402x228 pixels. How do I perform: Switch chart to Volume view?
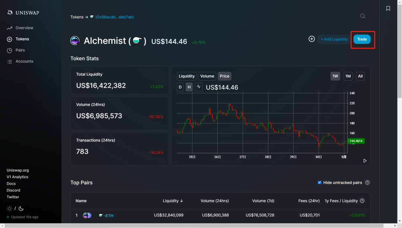(x=207, y=76)
